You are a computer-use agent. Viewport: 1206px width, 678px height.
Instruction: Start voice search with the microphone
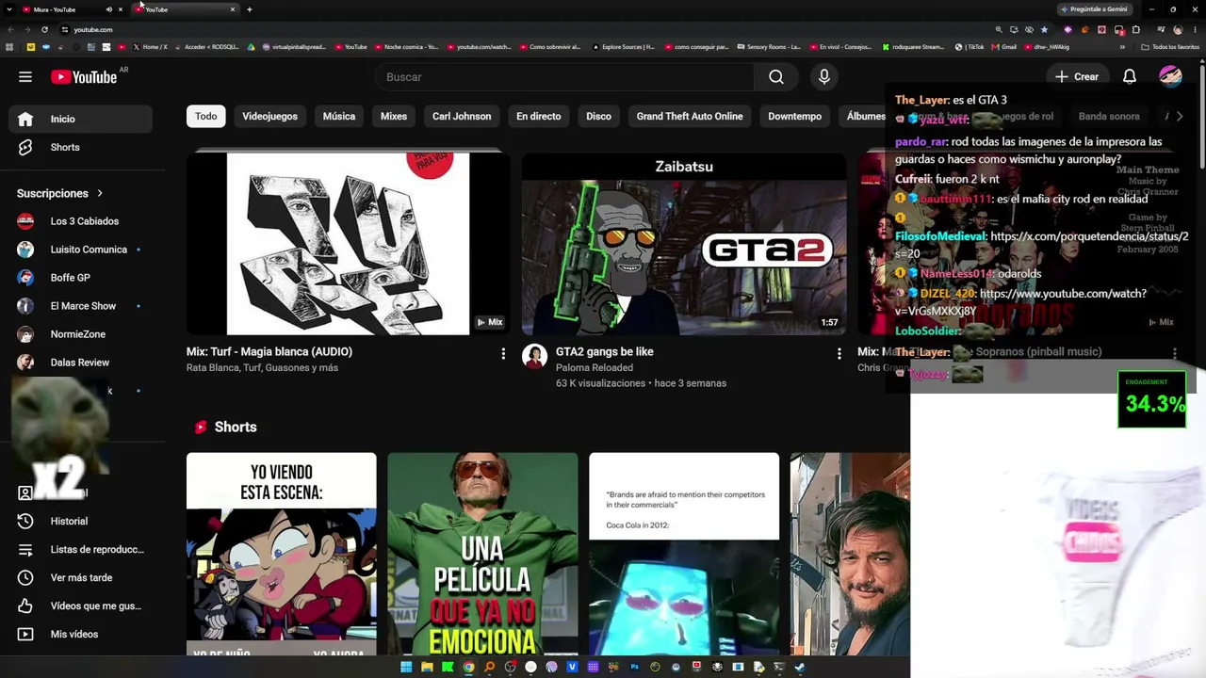click(824, 77)
